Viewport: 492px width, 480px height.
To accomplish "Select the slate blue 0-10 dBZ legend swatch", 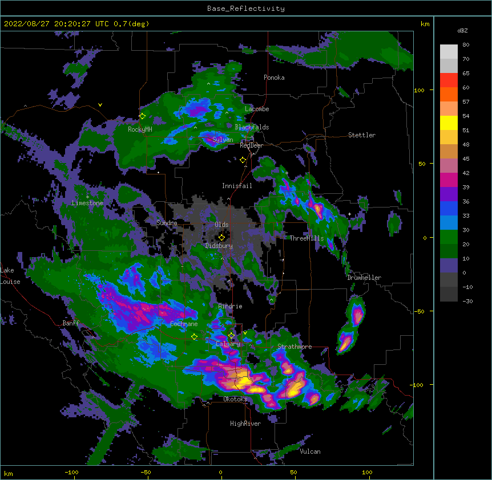I will click(x=449, y=266).
